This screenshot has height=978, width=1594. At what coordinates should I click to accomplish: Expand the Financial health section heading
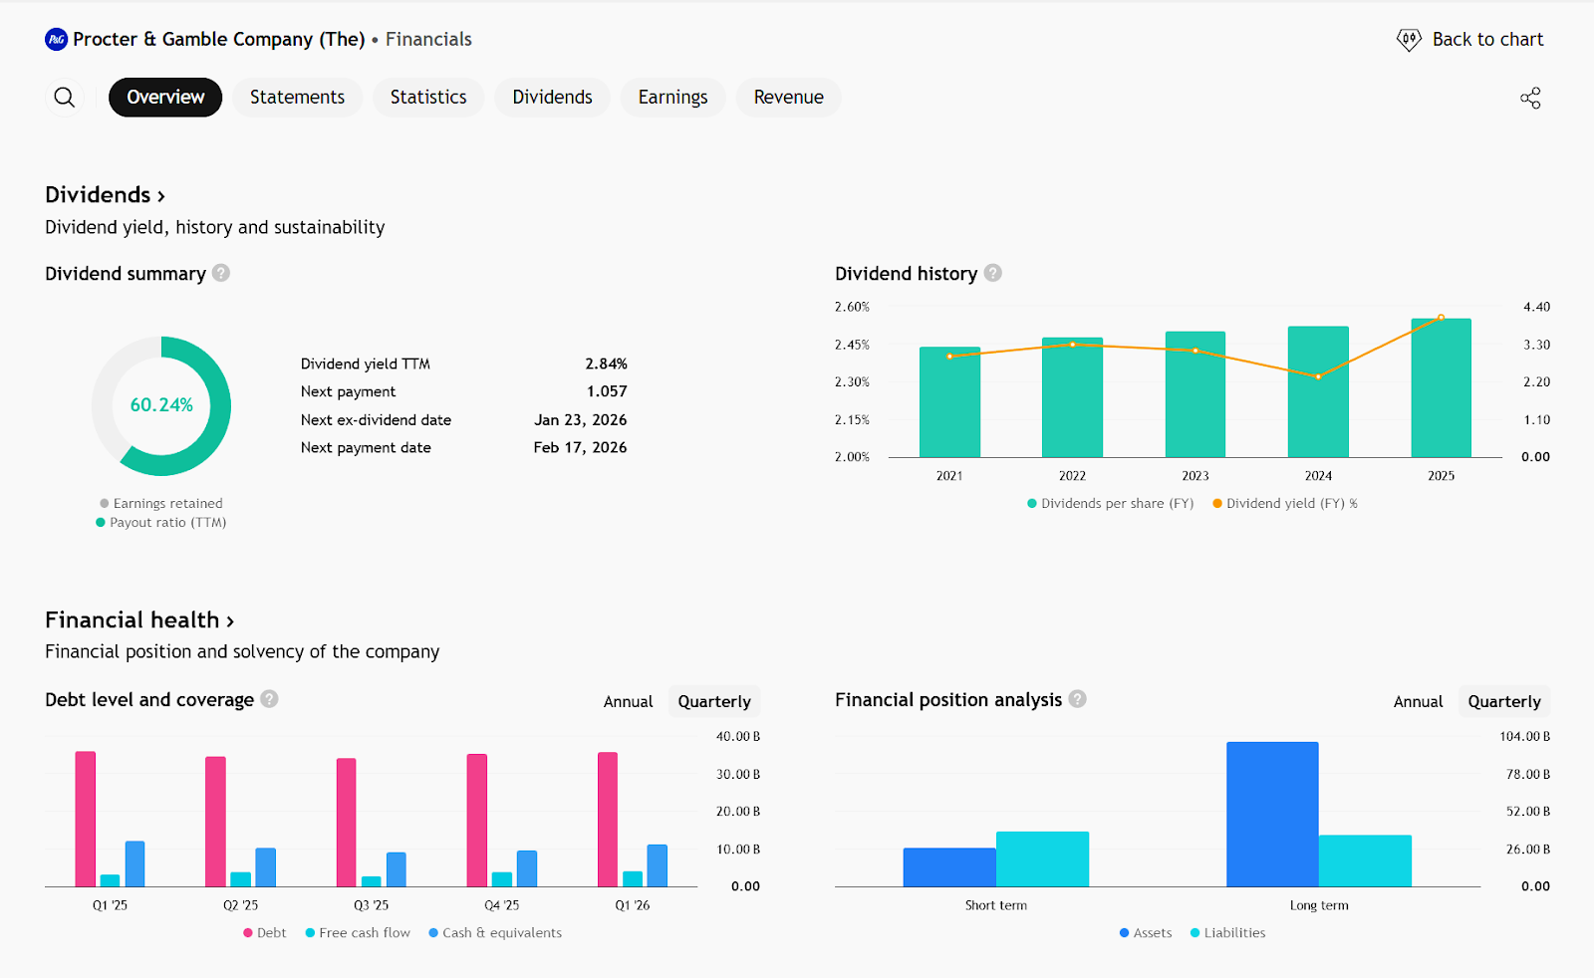point(139,620)
